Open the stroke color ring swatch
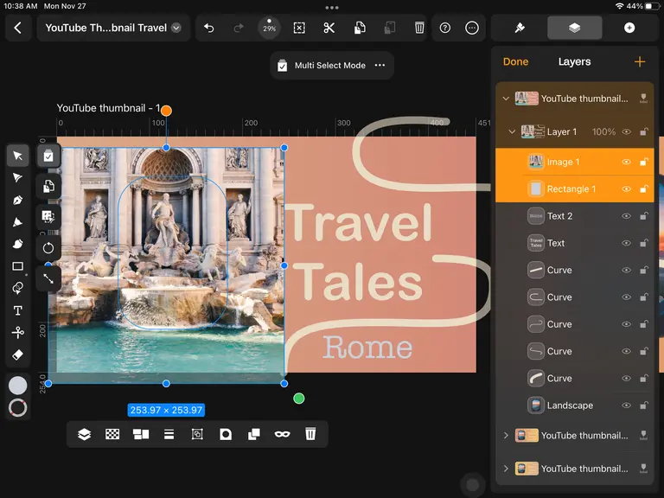Screen dimensions: 664x498 [x=18, y=408]
